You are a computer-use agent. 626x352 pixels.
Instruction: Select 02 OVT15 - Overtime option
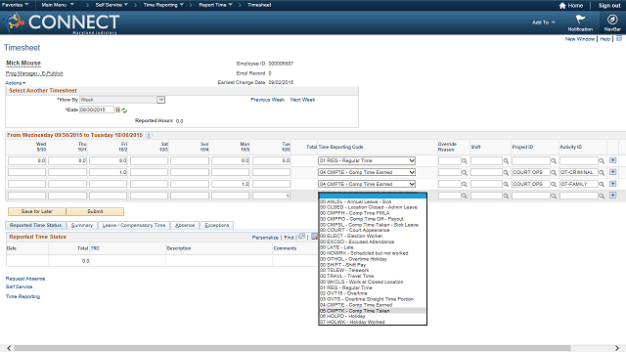372,293
